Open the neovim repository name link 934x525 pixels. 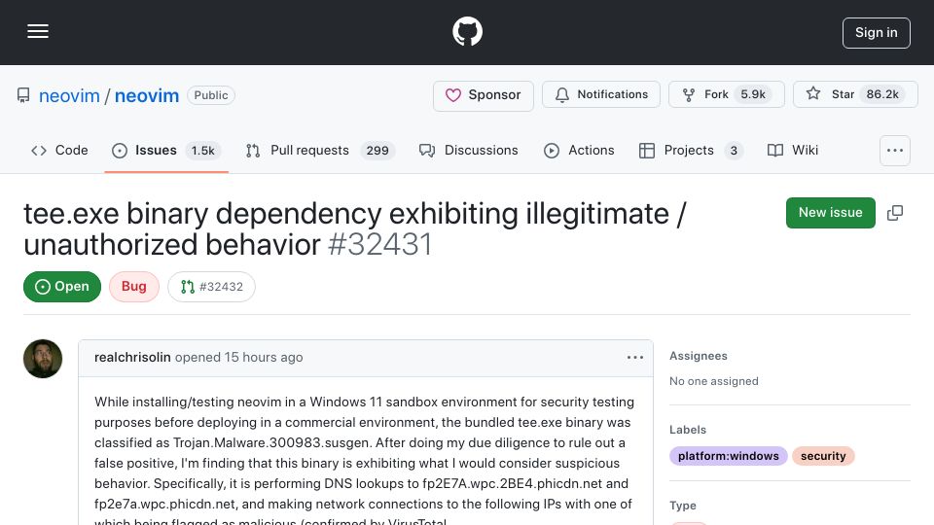147,95
